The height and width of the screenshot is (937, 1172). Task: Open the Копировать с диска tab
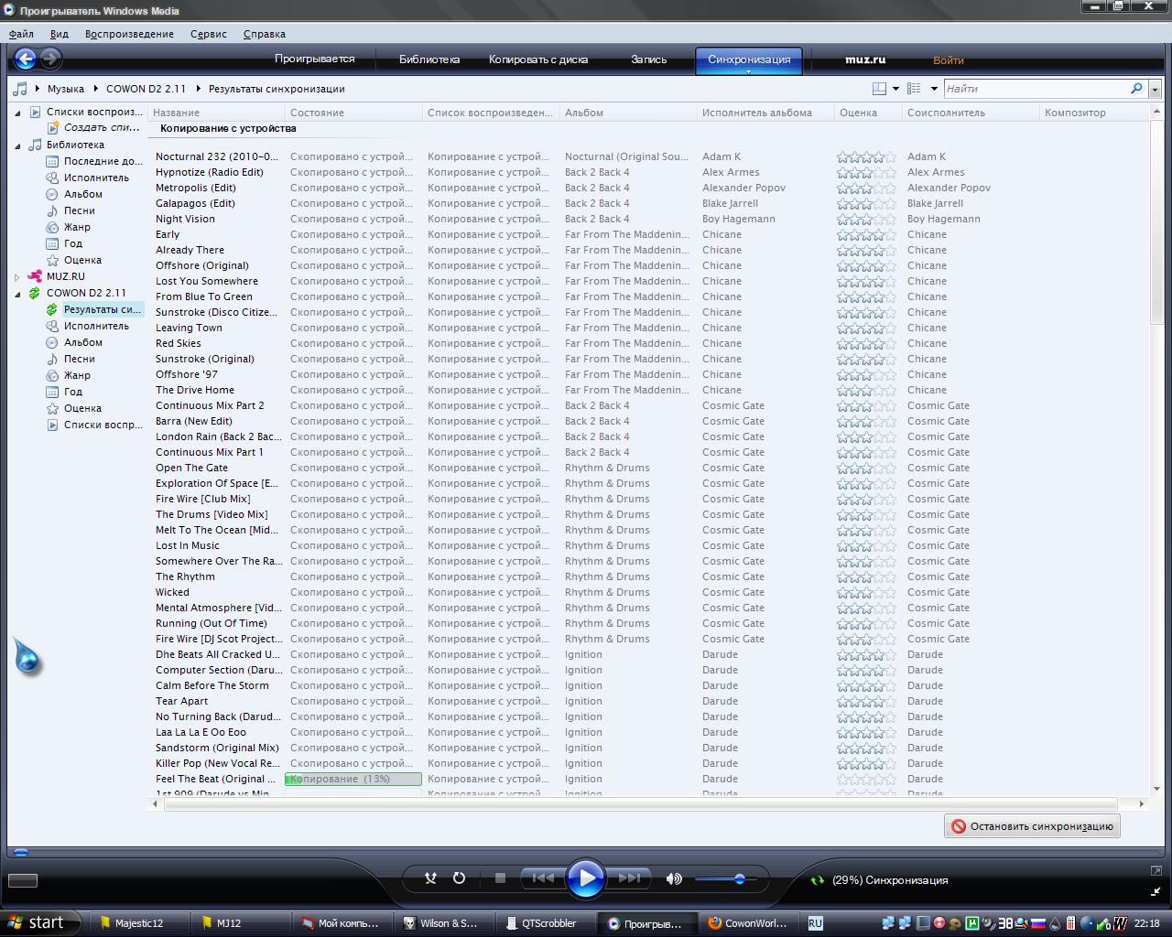[x=538, y=59]
